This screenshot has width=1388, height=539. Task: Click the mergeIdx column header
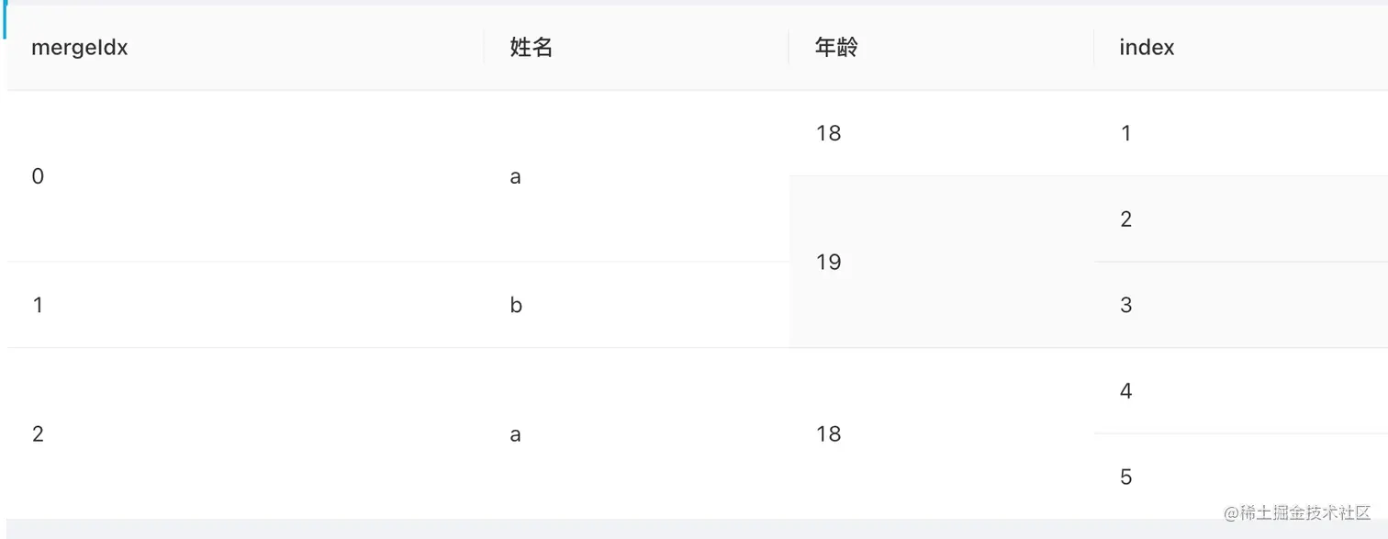246,48
